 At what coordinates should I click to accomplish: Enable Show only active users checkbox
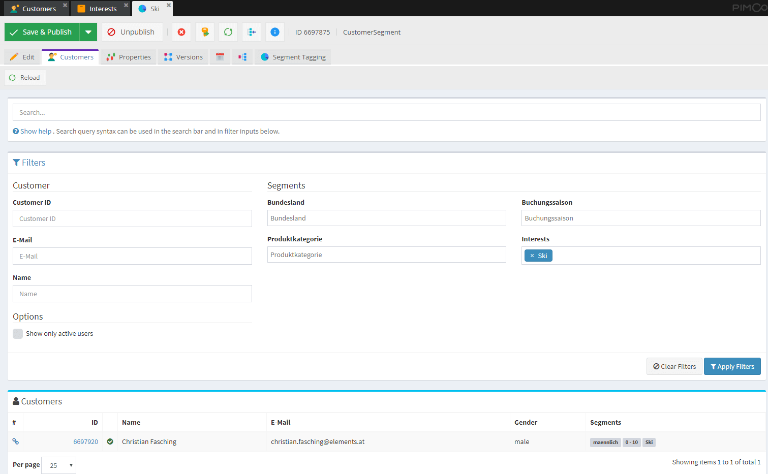click(x=18, y=334)
